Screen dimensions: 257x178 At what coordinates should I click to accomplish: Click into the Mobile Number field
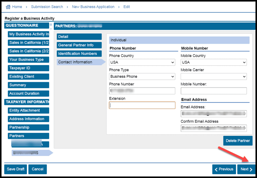click(x=214, y=91)
